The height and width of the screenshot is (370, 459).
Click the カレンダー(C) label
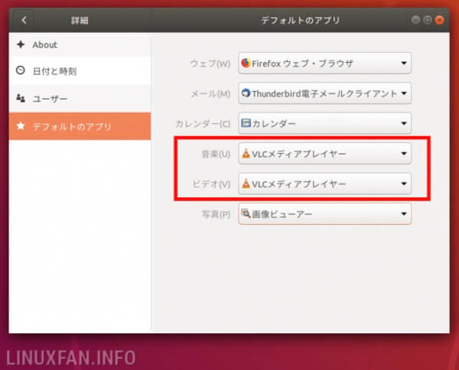tap(203, 124)
